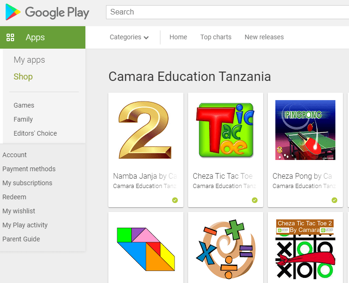Open My apps in sidebar
349x283 pixels.
point(29,60)
